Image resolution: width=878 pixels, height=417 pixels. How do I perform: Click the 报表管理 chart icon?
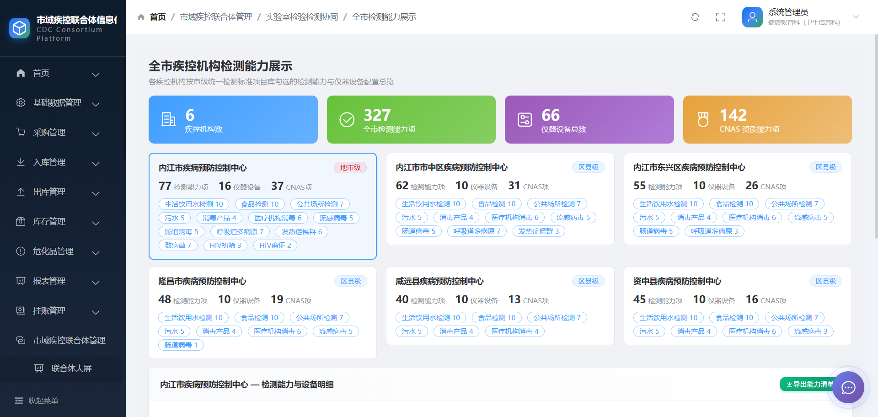(x=21, y=281)
